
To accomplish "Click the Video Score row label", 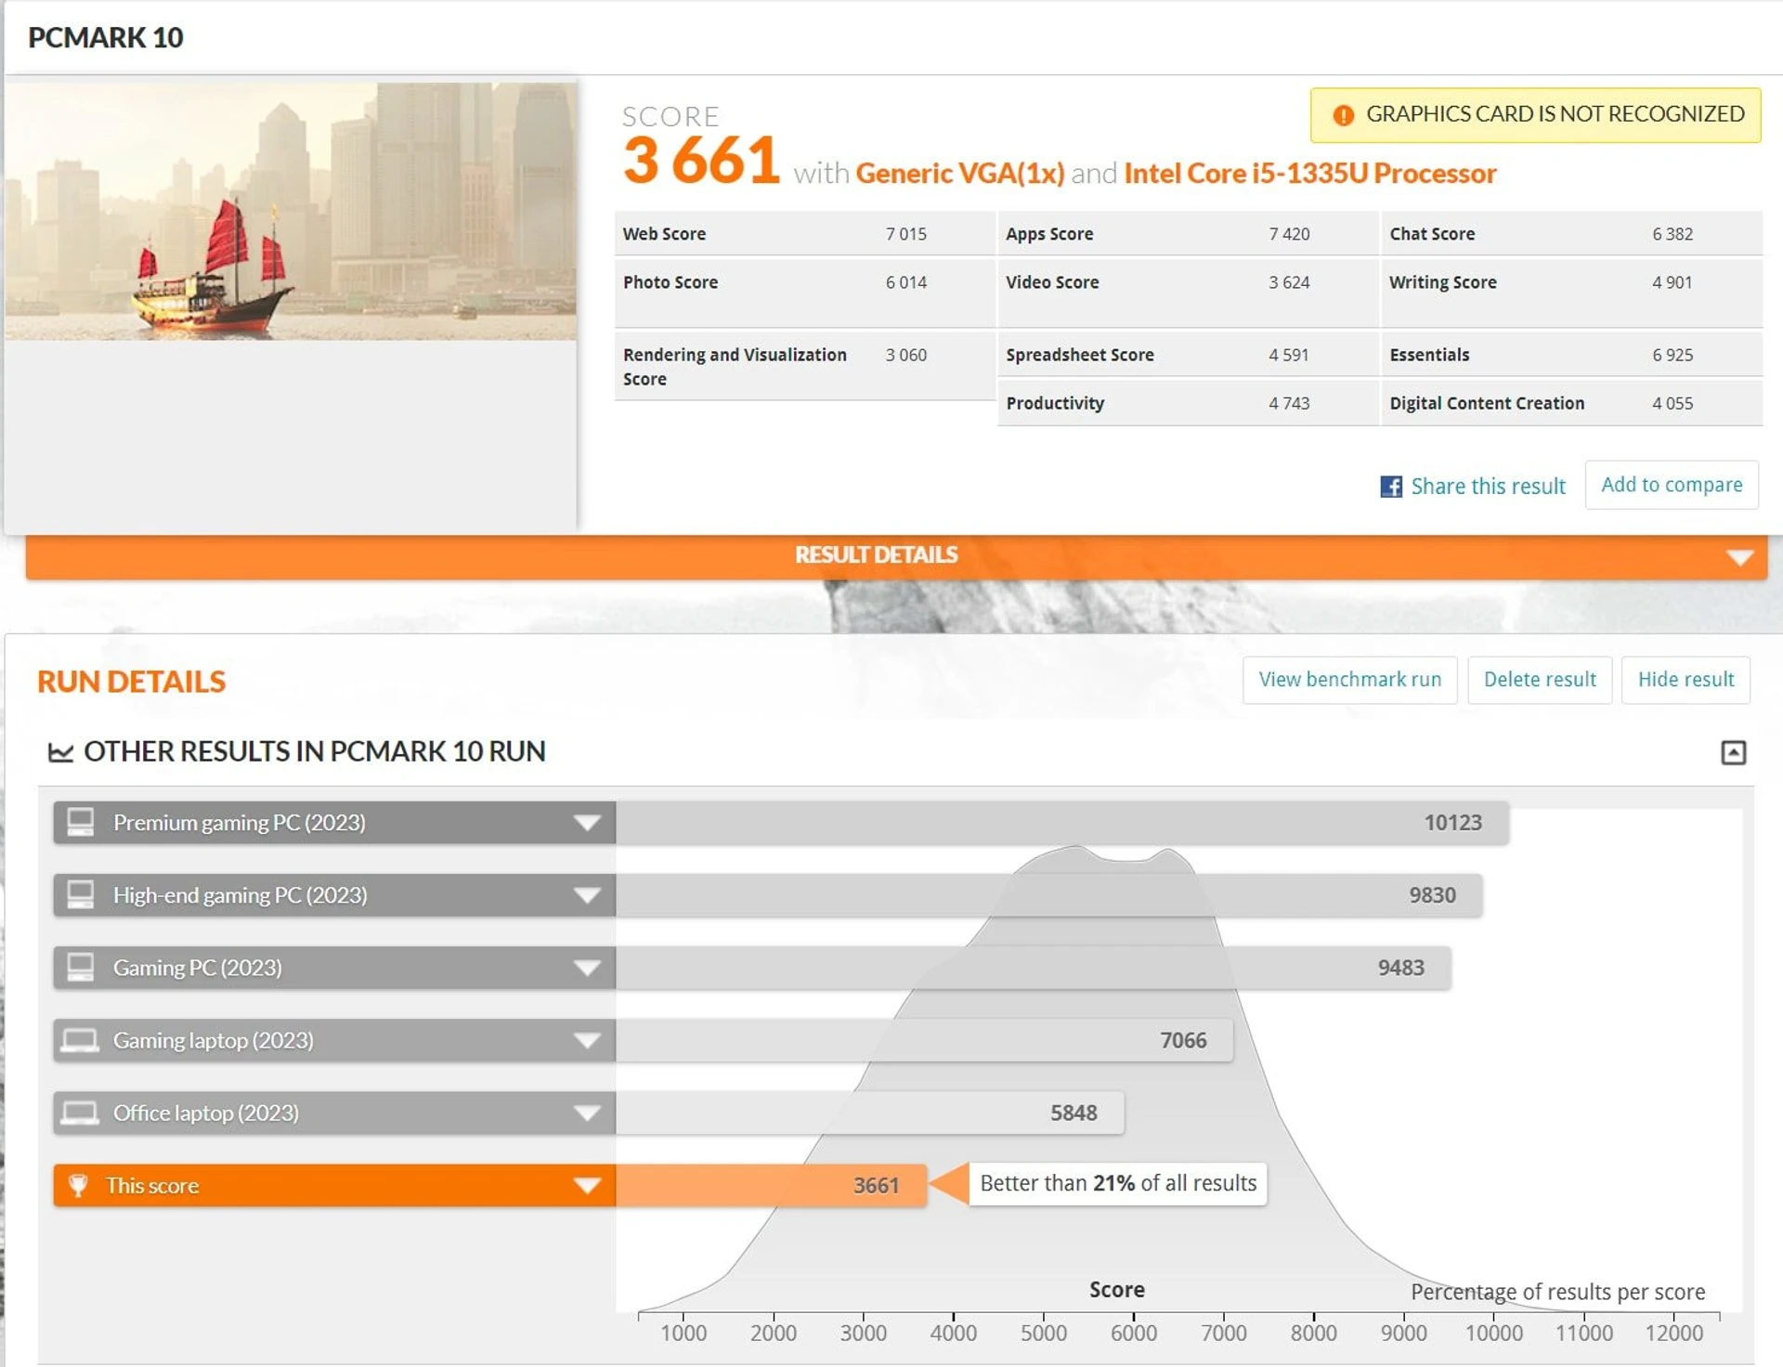I will [x=1052, y=282].
